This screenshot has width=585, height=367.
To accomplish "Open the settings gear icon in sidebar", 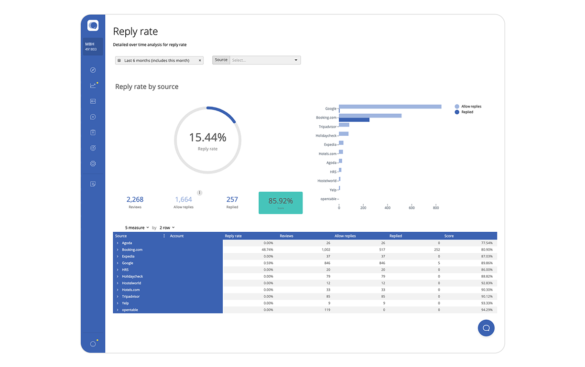I will [x=92, y=163].
